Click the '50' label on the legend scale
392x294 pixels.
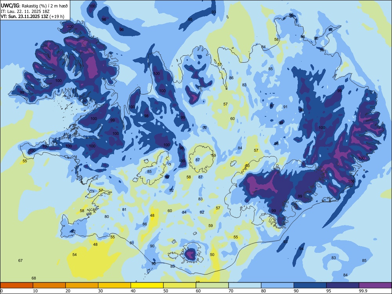[165, 291]
